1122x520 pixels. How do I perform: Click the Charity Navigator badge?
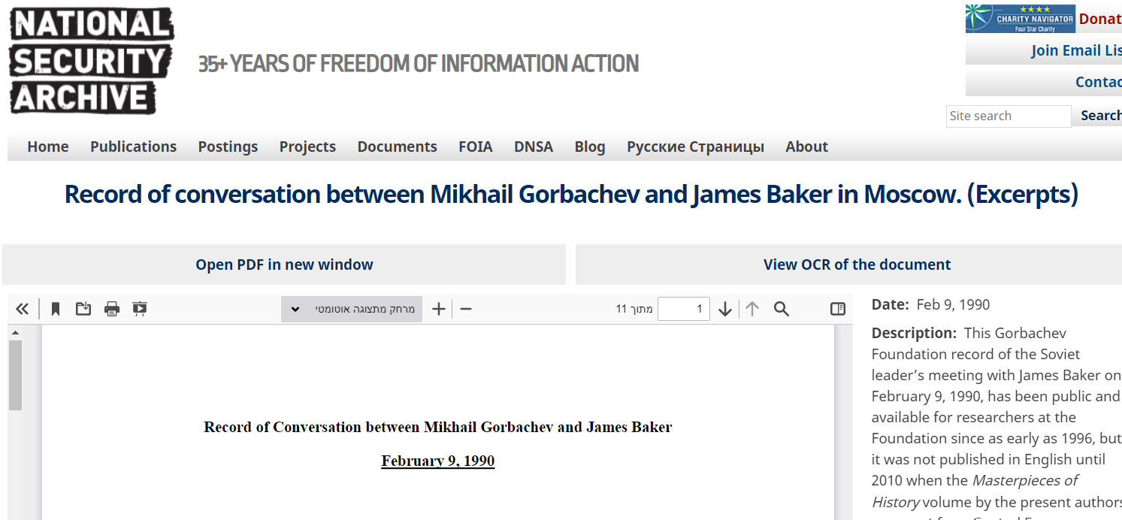click(x=1020, y=19)
